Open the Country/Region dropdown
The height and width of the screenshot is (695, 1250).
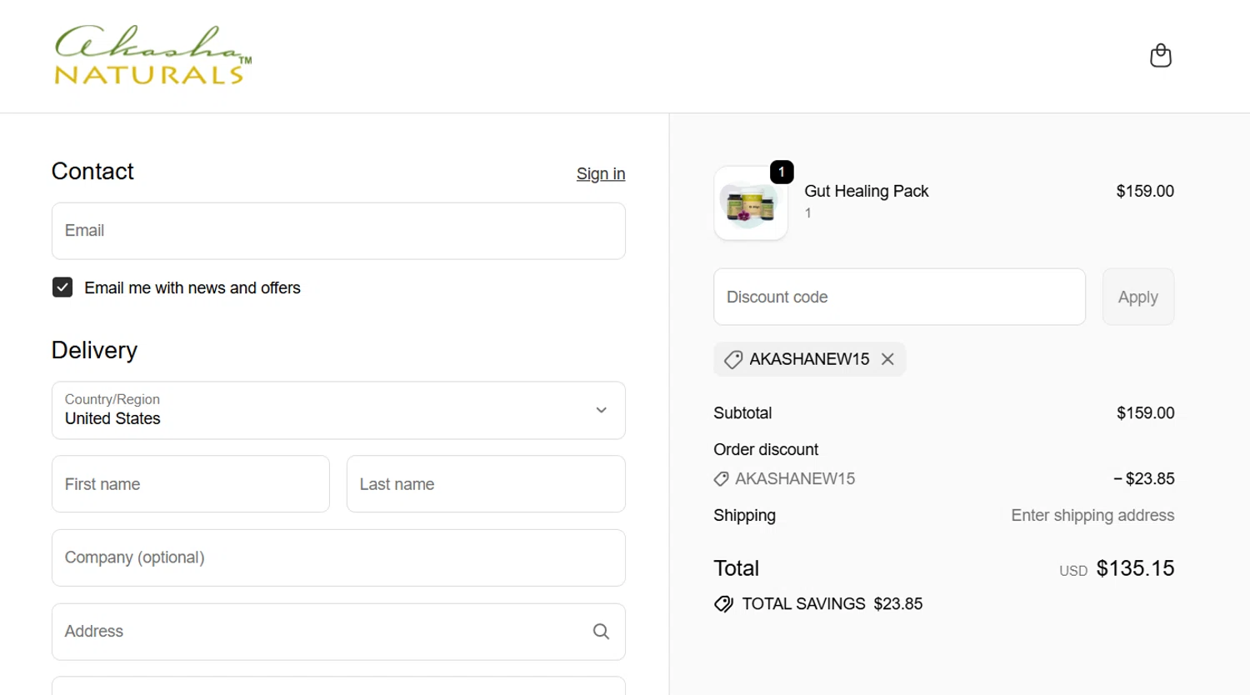(338, 410)
